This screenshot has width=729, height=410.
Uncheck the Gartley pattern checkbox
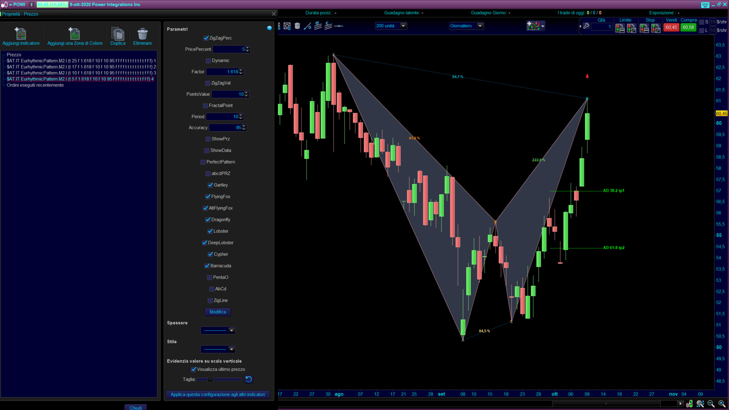(210, 185)
